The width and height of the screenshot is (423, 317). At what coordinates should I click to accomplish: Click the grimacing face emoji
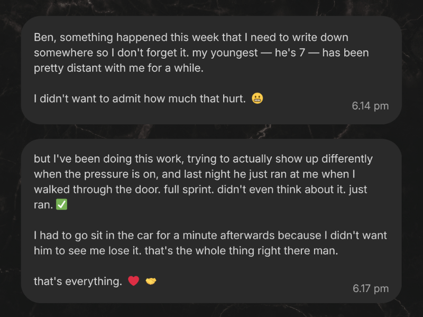[258, 98]
